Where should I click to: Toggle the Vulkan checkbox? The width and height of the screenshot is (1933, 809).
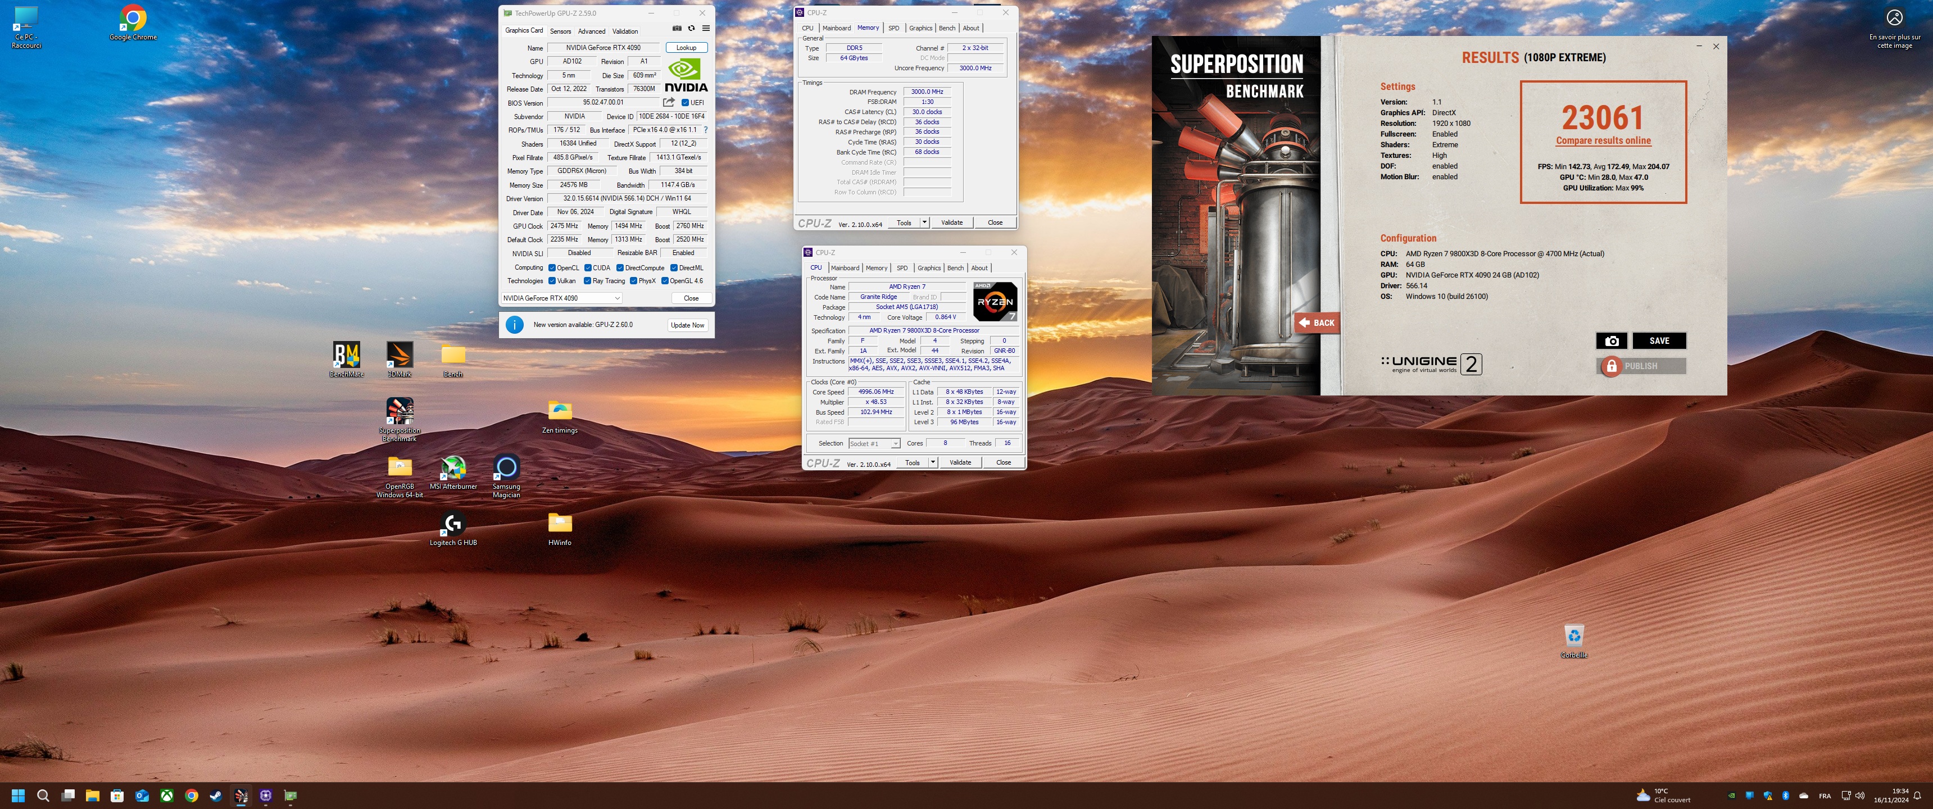click(x=552, y=281)
